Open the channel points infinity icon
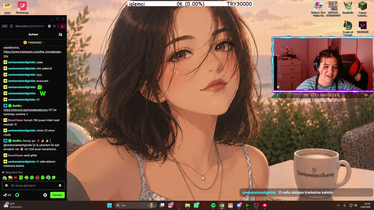 [x=7, y=195]
